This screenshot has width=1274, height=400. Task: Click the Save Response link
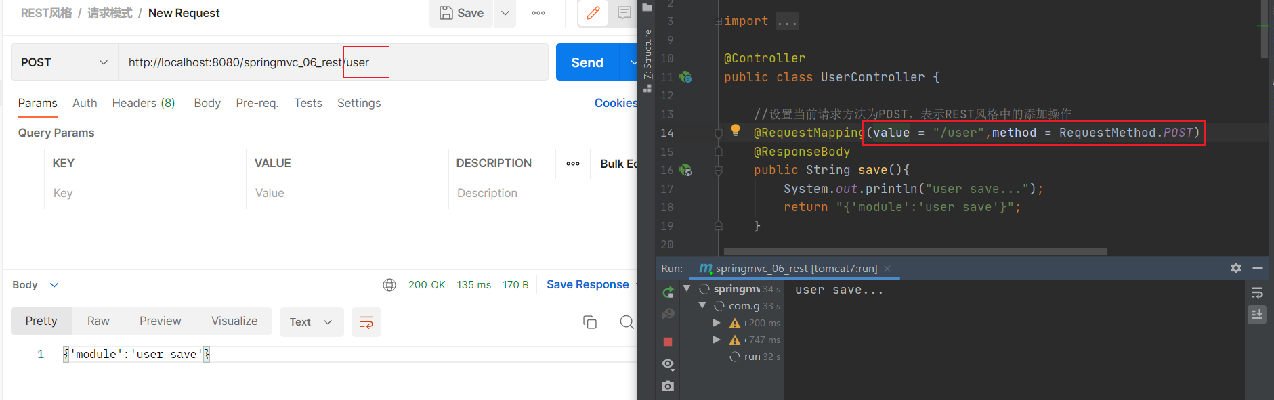click(x=588, y=285)
